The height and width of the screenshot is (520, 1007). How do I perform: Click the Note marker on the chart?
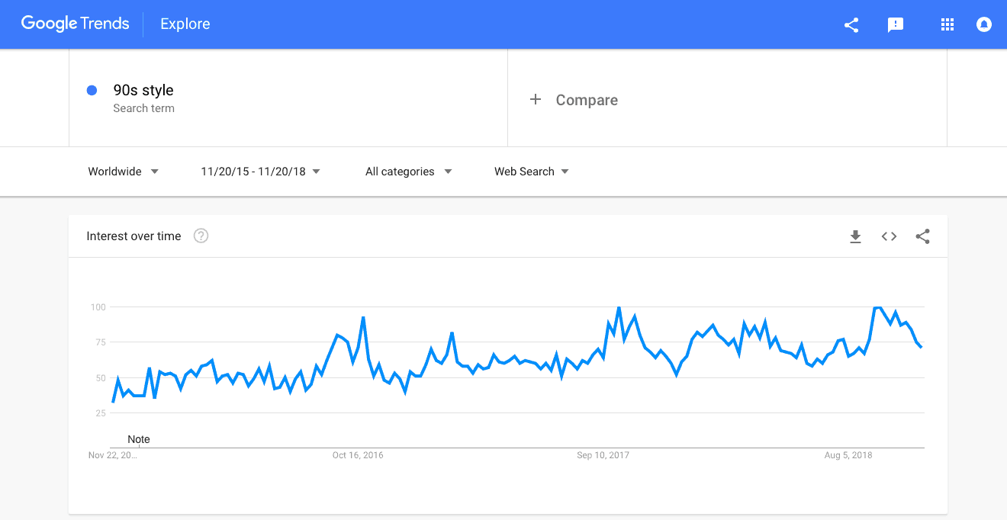(x=139, y=439)
